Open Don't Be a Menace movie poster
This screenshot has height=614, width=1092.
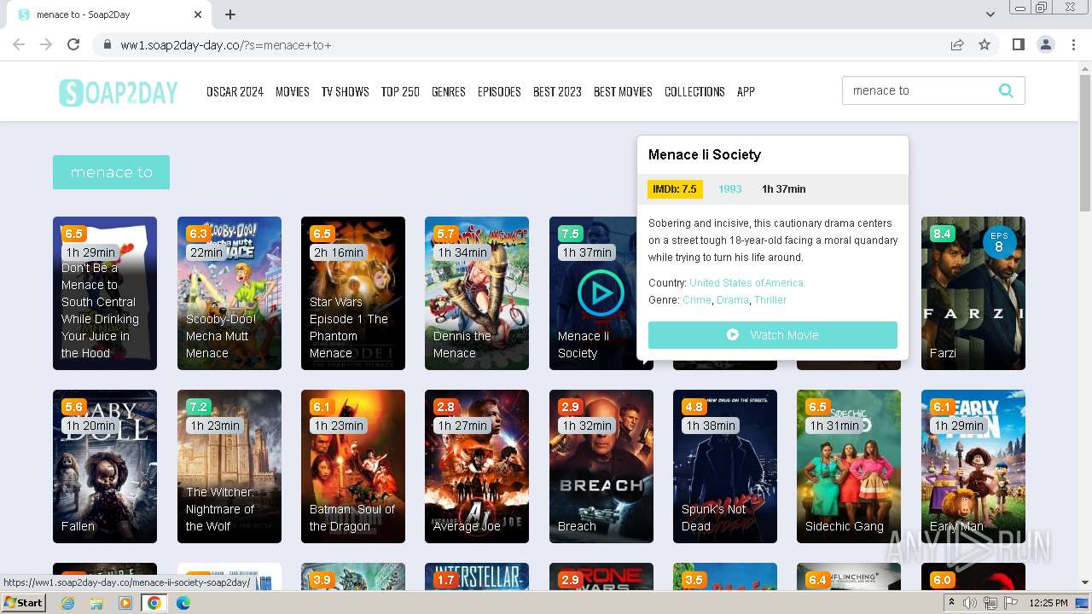(x=105, y=293)
